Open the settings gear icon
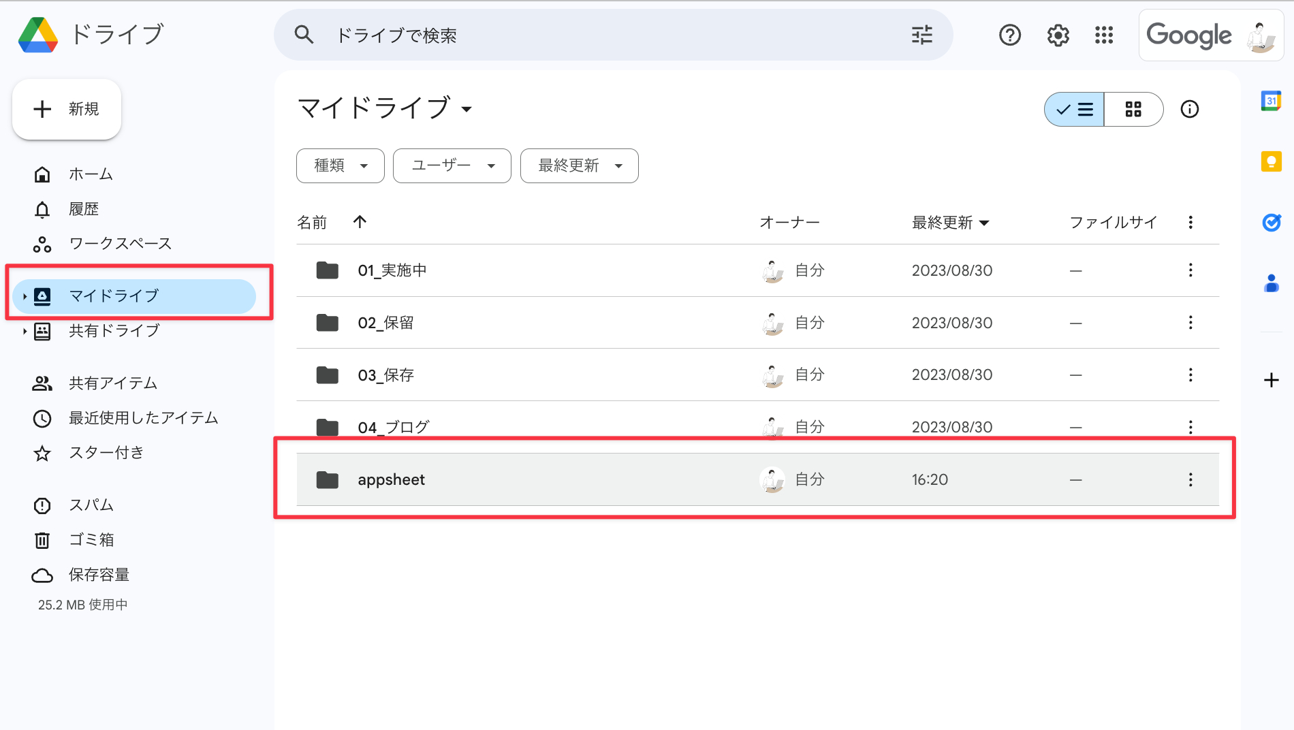The height and width of the screenshot is (730, 1294). point(1058,35)
